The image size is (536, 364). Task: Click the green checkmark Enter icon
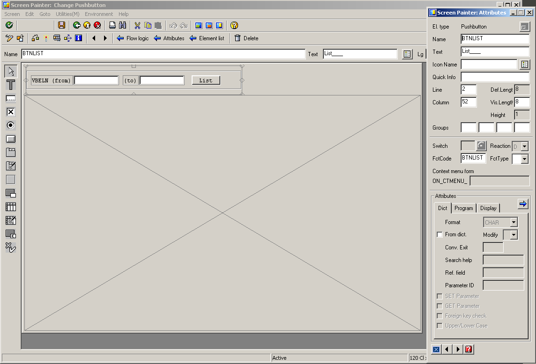coord(9,25)
